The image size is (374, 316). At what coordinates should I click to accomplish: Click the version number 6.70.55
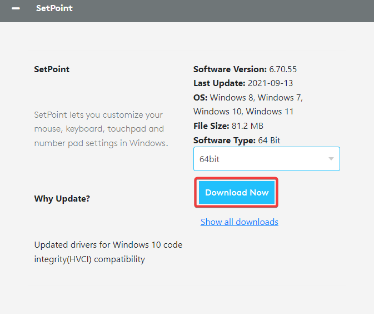[283, 69]
